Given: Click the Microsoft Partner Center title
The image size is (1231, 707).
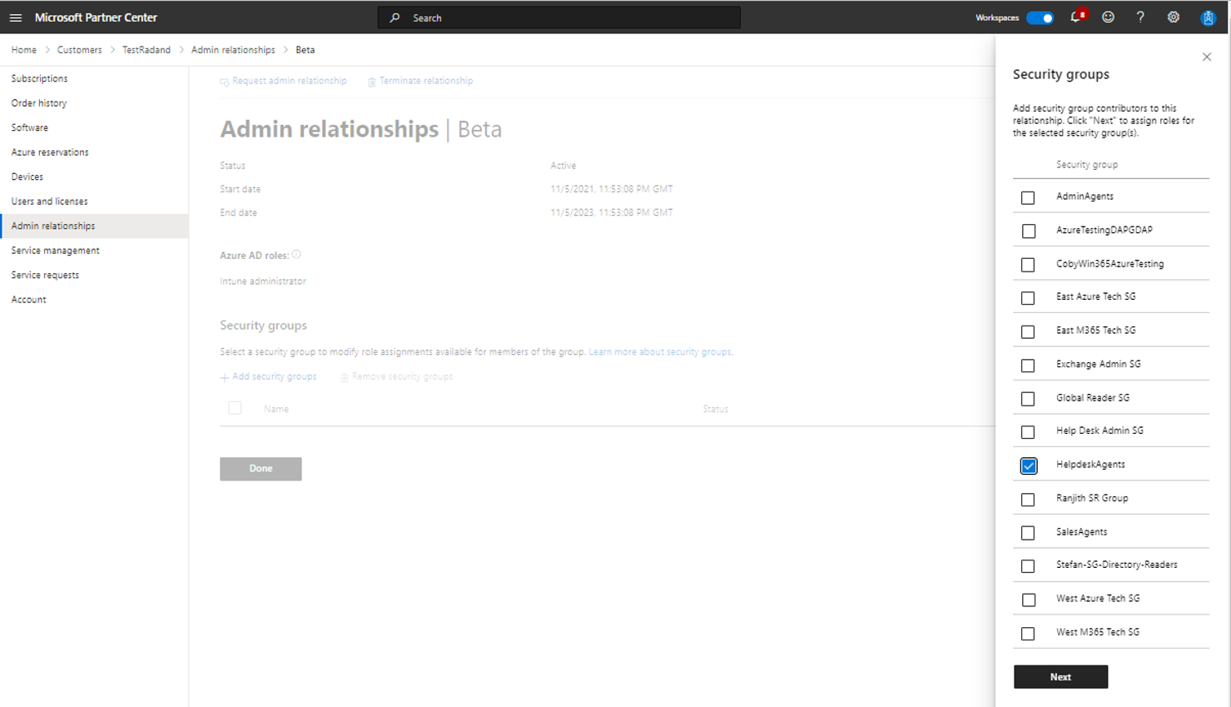Looking at the screenshot, I should pyautogui.click(x=96, y=17).
